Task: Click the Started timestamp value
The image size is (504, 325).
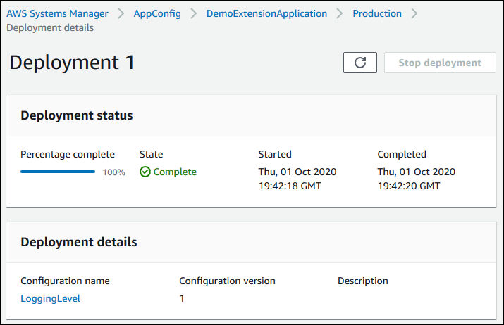Action: point(297,179)
